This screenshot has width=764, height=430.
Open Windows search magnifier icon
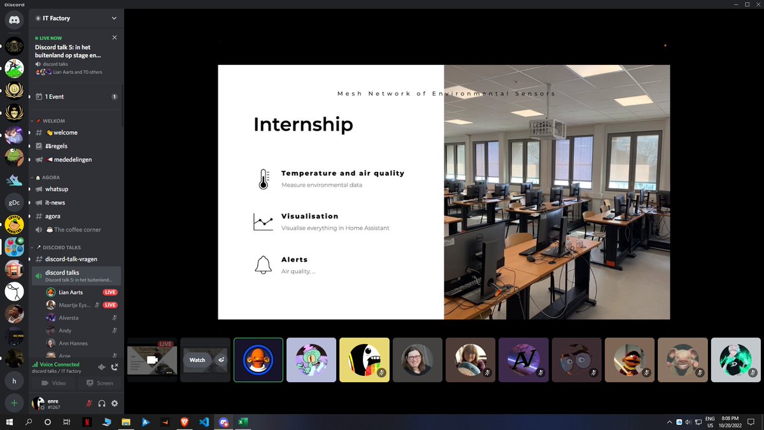coord(29,422)
